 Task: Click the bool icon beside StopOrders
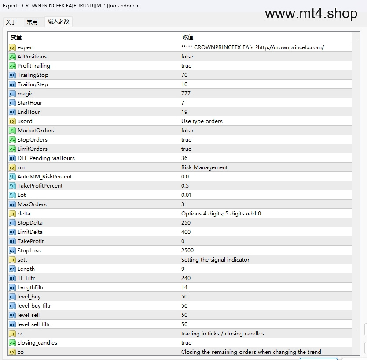click(12, 140)
